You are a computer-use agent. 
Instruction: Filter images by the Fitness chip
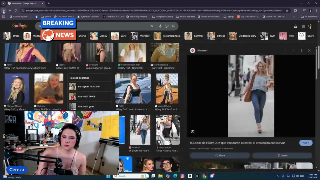tap(216, 36)
